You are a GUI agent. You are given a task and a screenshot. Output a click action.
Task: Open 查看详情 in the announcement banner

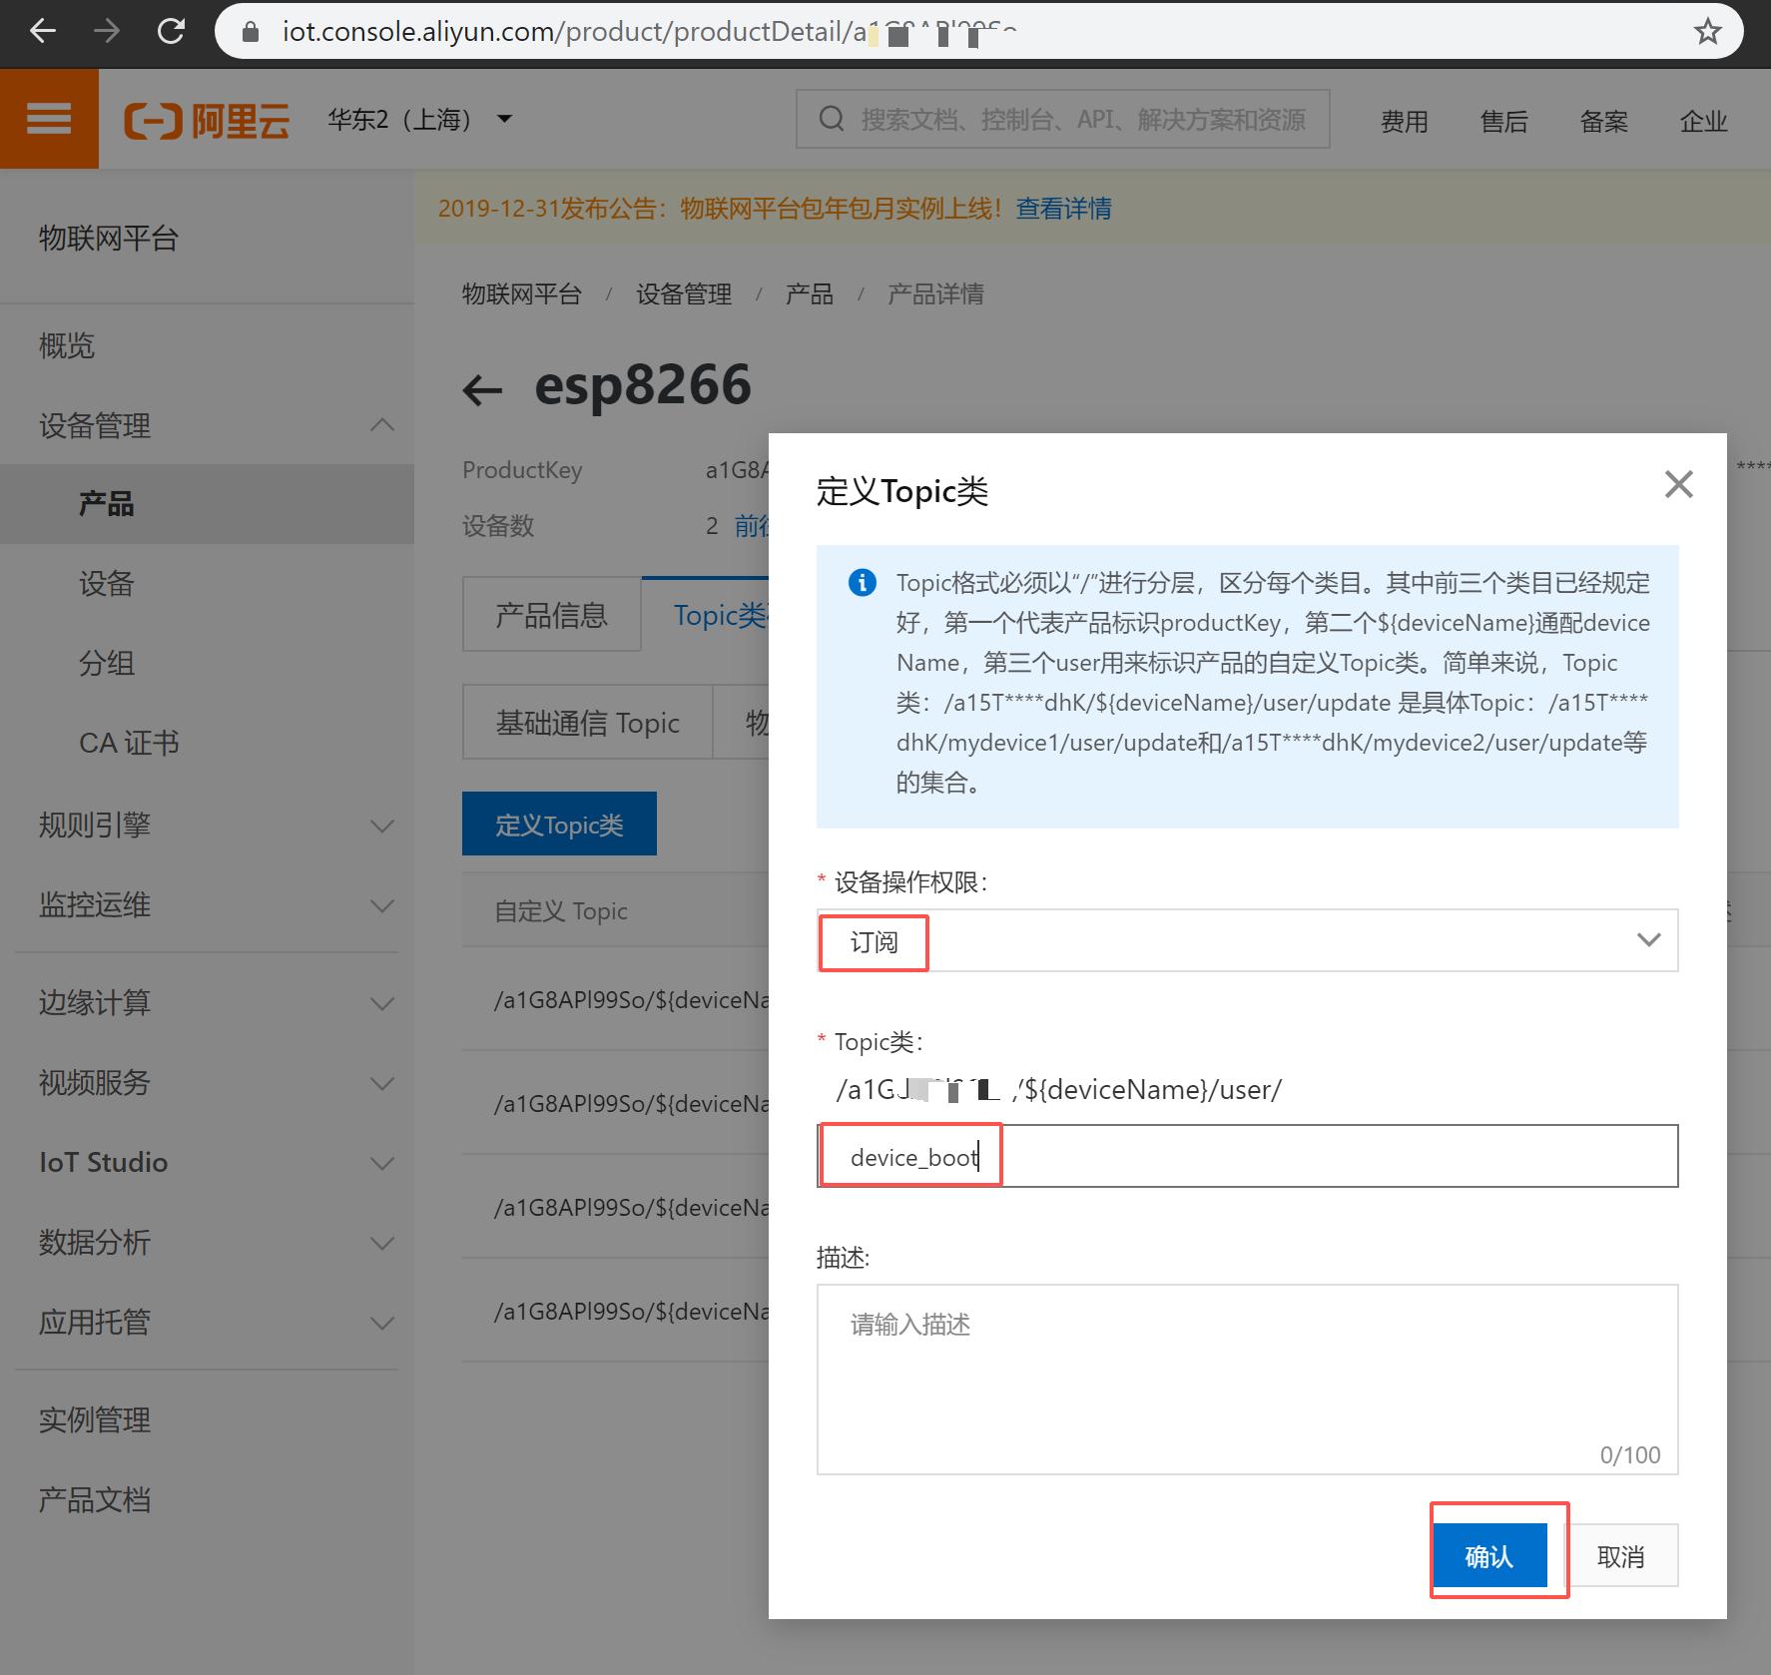pyautogui.click(x=1063, y=209)
